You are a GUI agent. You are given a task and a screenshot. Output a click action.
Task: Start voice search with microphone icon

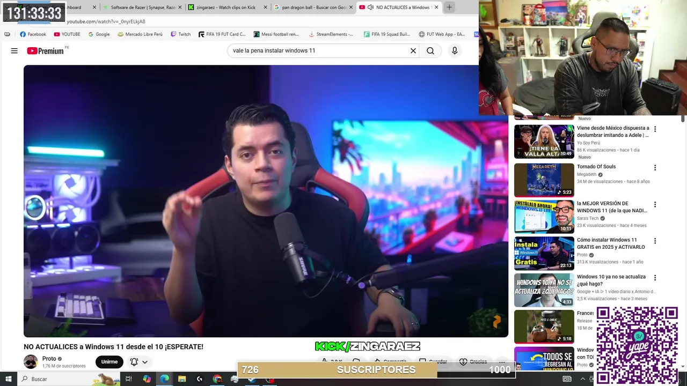[x=455, y=51]
